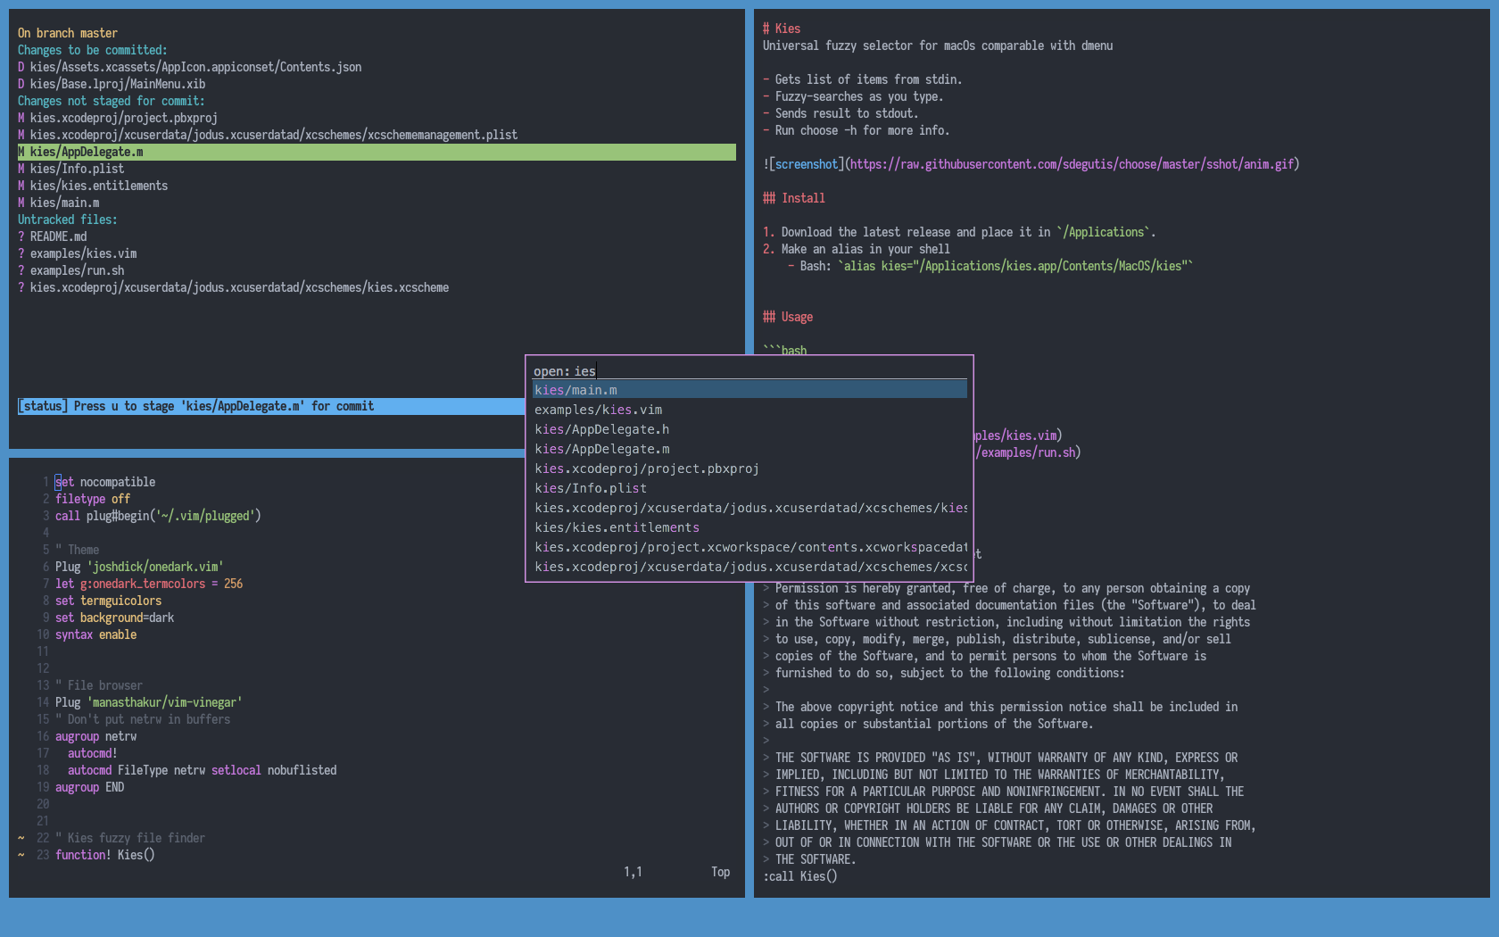Click the plug#begin call on line 3
The height and width of the screenshot is (937, 1499).
pos(158,516)
